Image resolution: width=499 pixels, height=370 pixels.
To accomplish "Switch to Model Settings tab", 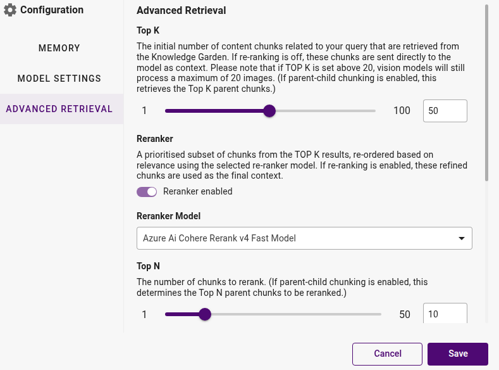I will click(x=59, y=79).
